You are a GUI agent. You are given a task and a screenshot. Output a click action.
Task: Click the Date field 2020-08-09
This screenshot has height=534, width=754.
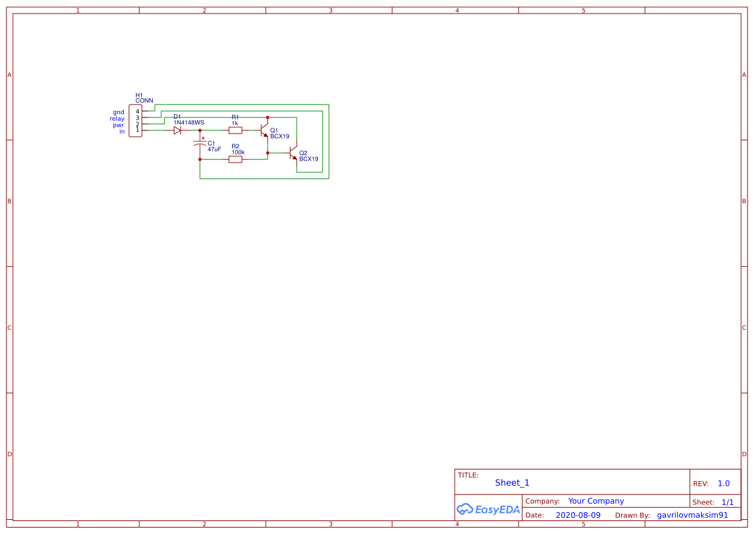[579, 515]
